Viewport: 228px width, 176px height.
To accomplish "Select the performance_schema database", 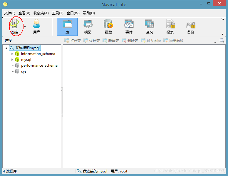I will click(39, 66).
